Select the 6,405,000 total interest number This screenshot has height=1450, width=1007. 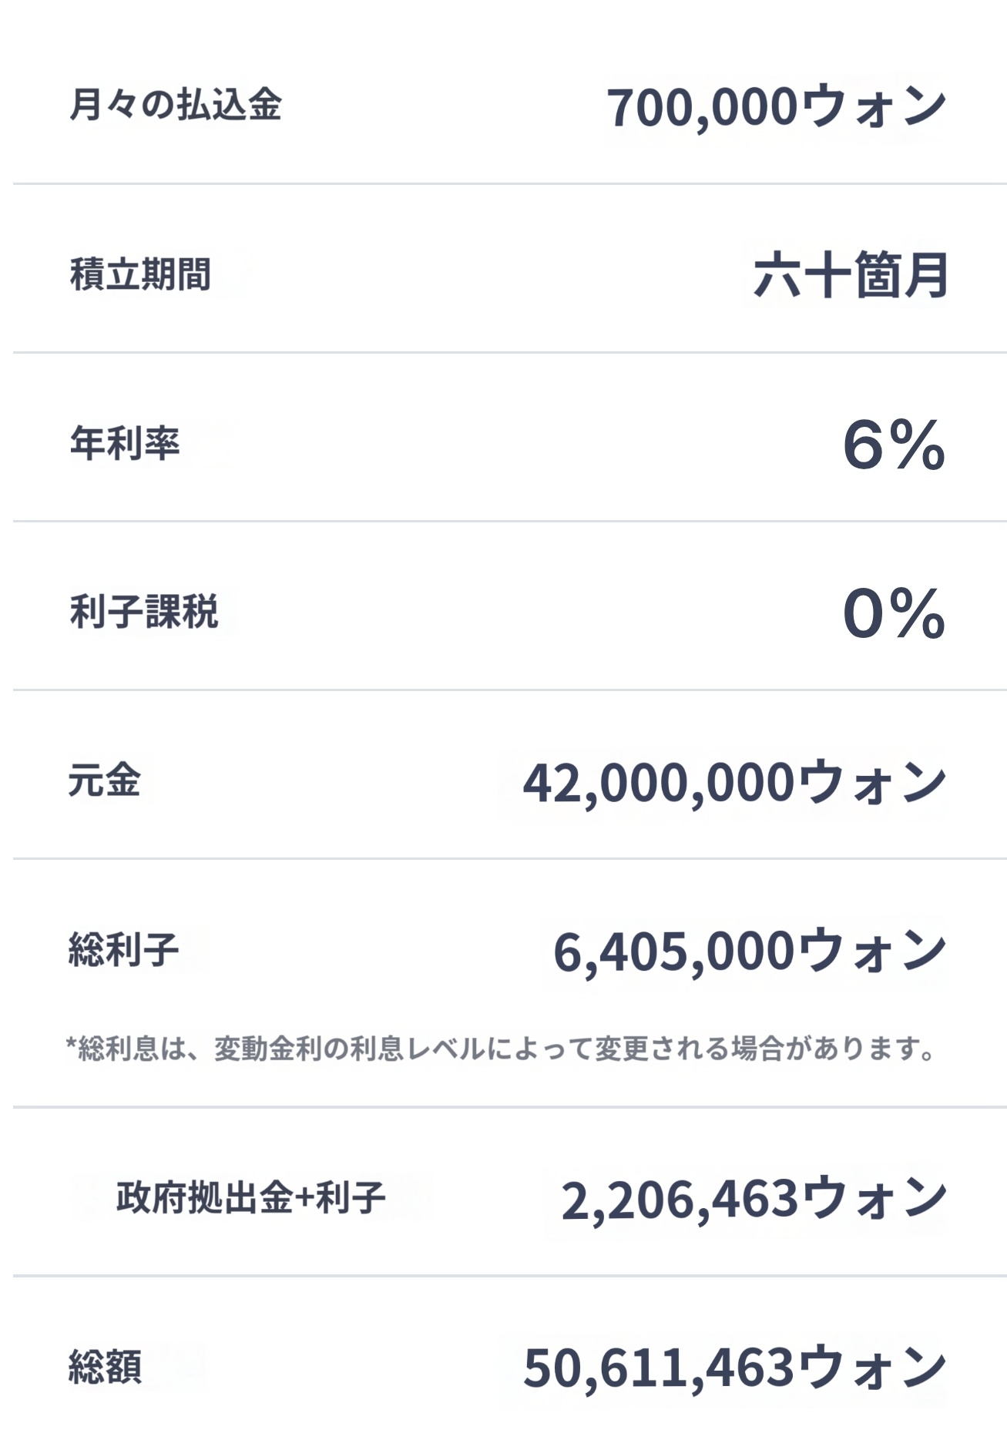[x=674, y=952]
